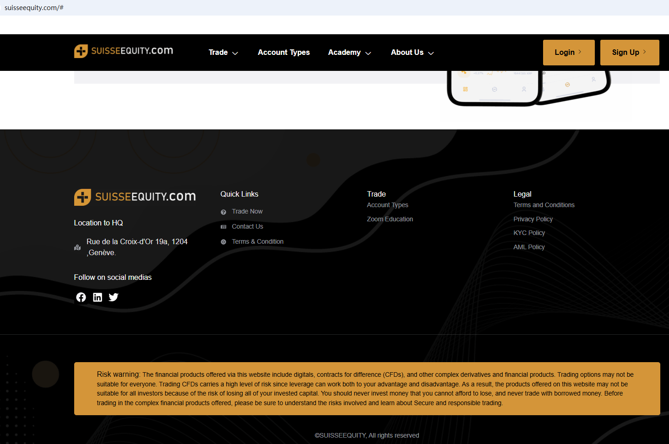Click the SuisseEquity logo in the footer
Image resolution: width=669 pixels, height=444 pixels.
point(135,197)
